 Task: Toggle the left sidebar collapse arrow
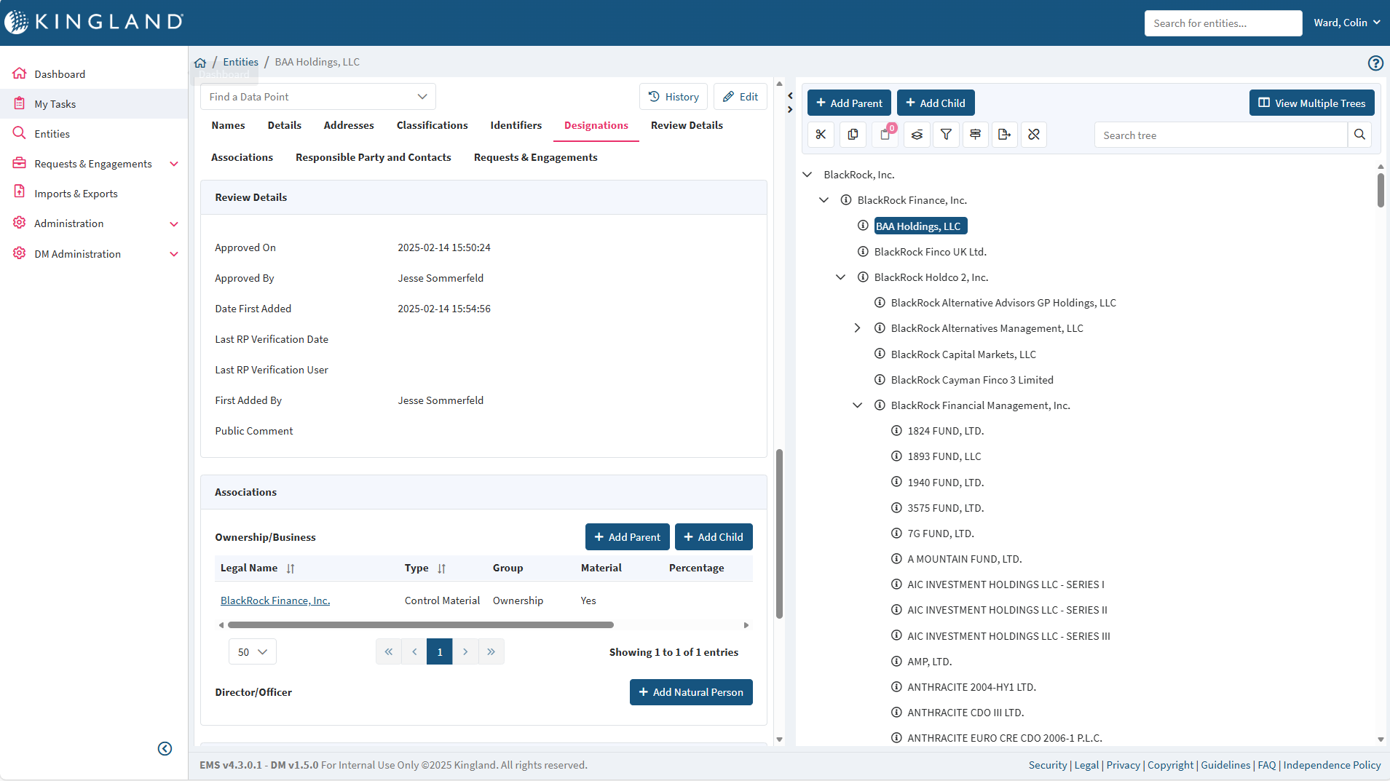[164, 748]
